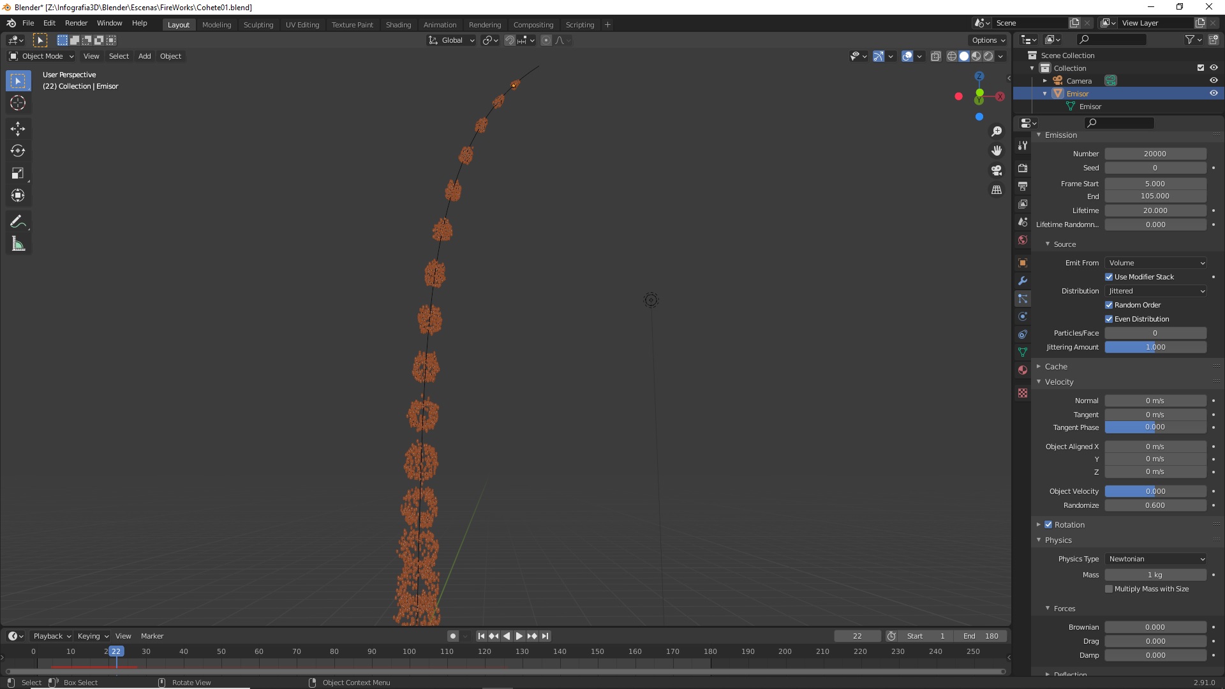Disable Random Order checkbox
The width and height of the screenshot is (1225, 689).
pyautogui.click(x=1109, y=305)
